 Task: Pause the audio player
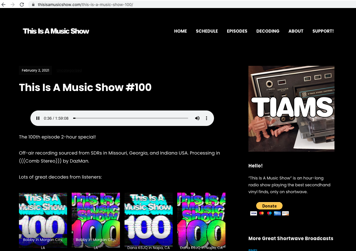click(x=38, y=118)
